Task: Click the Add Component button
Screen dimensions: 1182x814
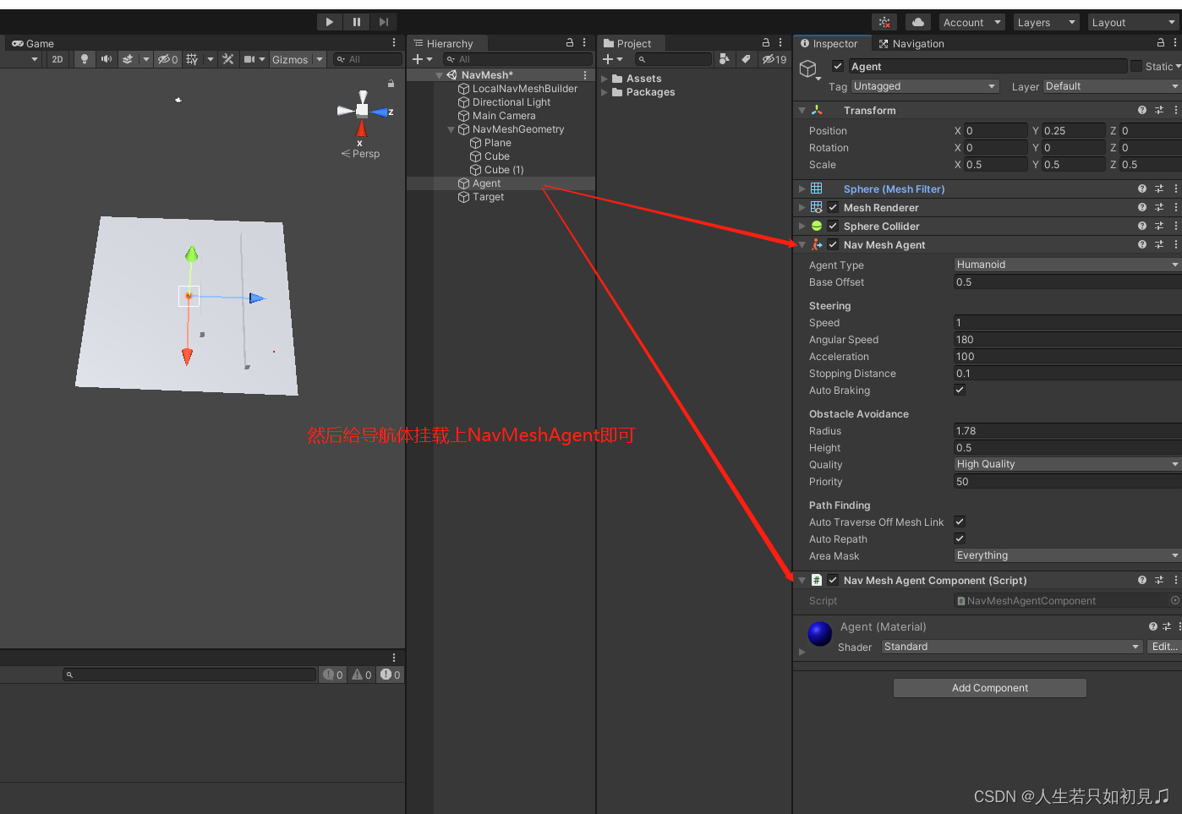Action: 989,687
